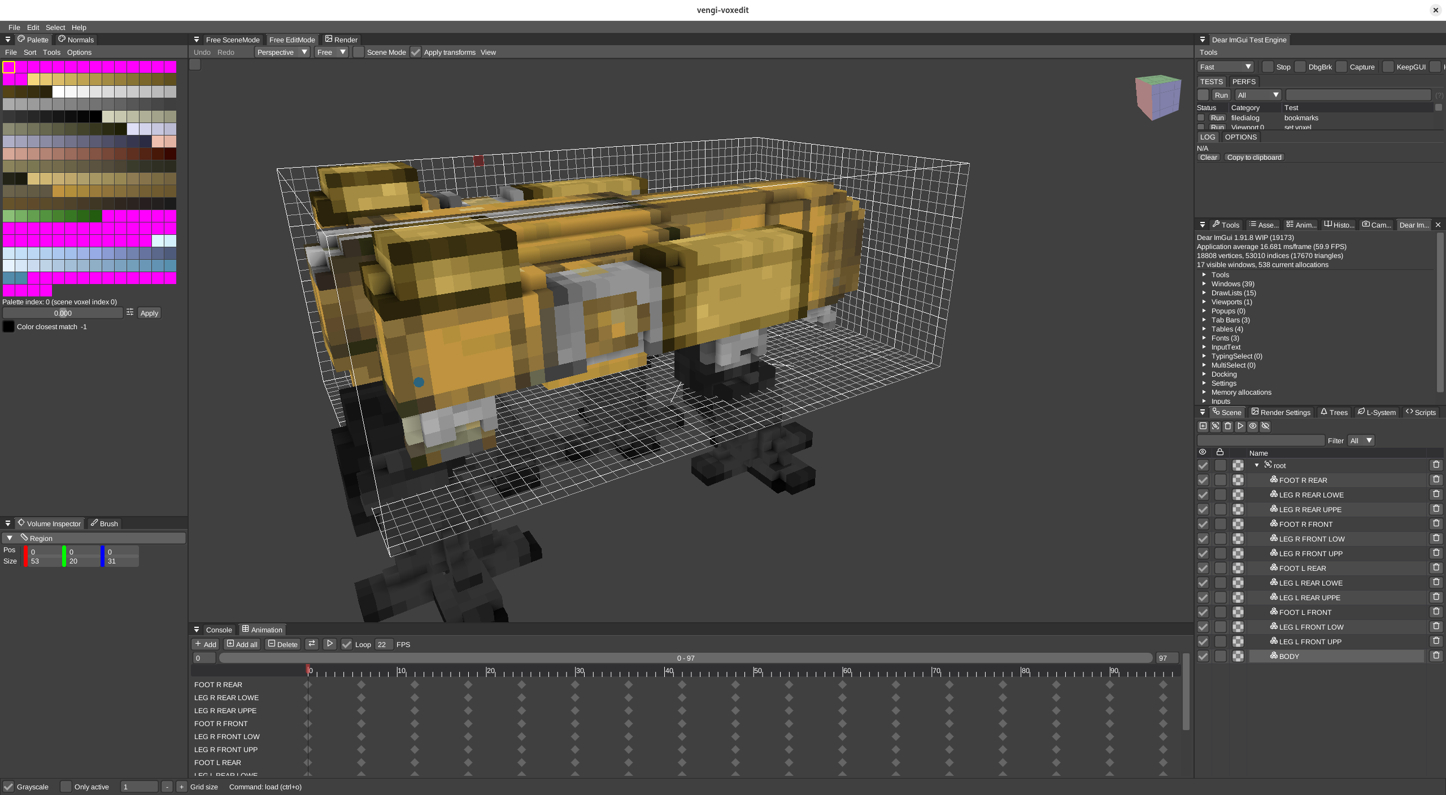The image size is (1446, 795).
Task: Delete the FOOT R REAR node with trash icon
Action: [x=1436, y=479]
